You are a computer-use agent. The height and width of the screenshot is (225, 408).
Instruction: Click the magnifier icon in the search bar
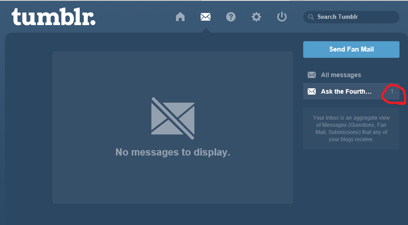[x=311, y=17]
